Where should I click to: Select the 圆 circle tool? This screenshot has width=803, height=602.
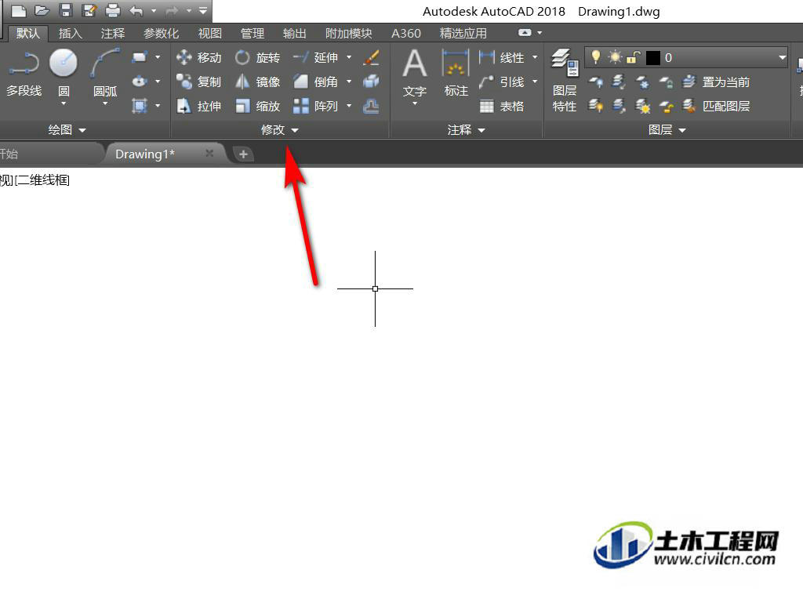click(x=64, y=74)
